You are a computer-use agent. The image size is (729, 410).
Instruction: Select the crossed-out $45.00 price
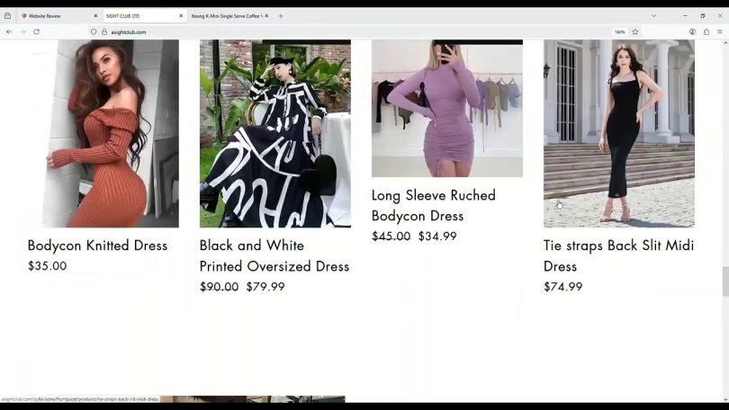click(391, 236)
